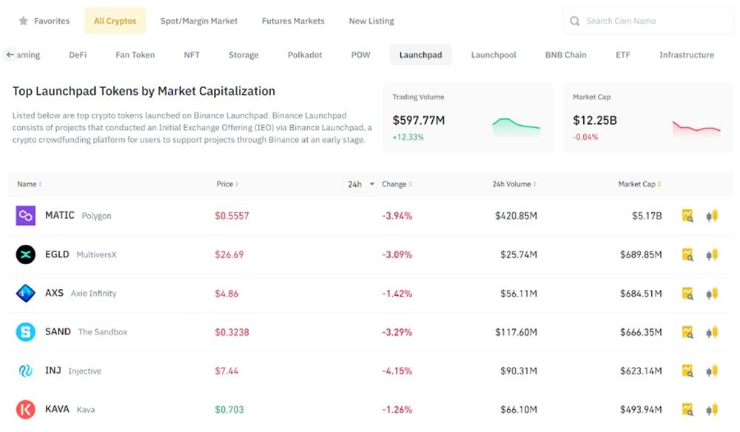This screenshot has height=432, width=740.
Task: Click the AXS trade candlestick icon
Action: (x=712, y=293)
